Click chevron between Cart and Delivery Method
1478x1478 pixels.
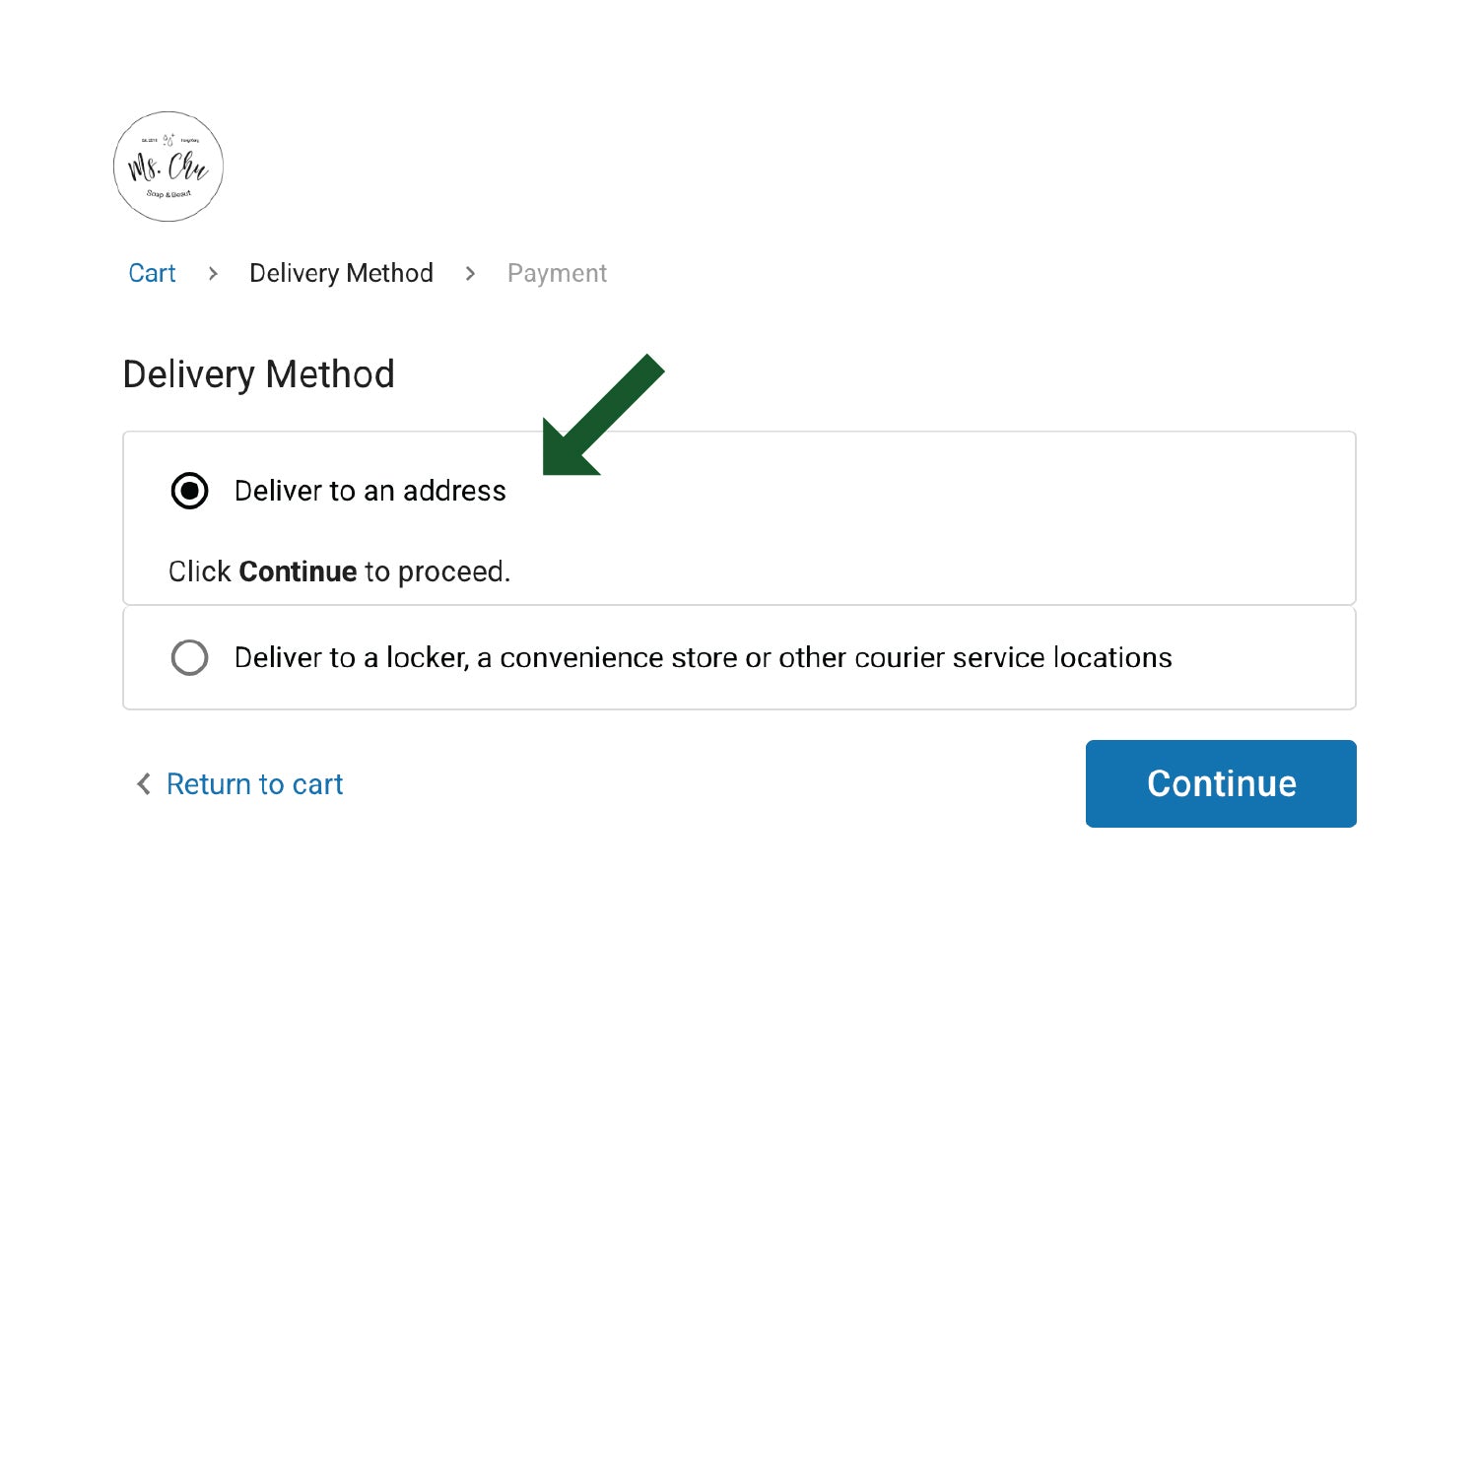pyautogui.click(x=213, y=274)
